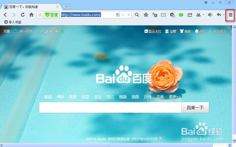The height and width of the screenshot is (147, 236).
Task: Open the 音乐 link
Action: pos(98,97)
